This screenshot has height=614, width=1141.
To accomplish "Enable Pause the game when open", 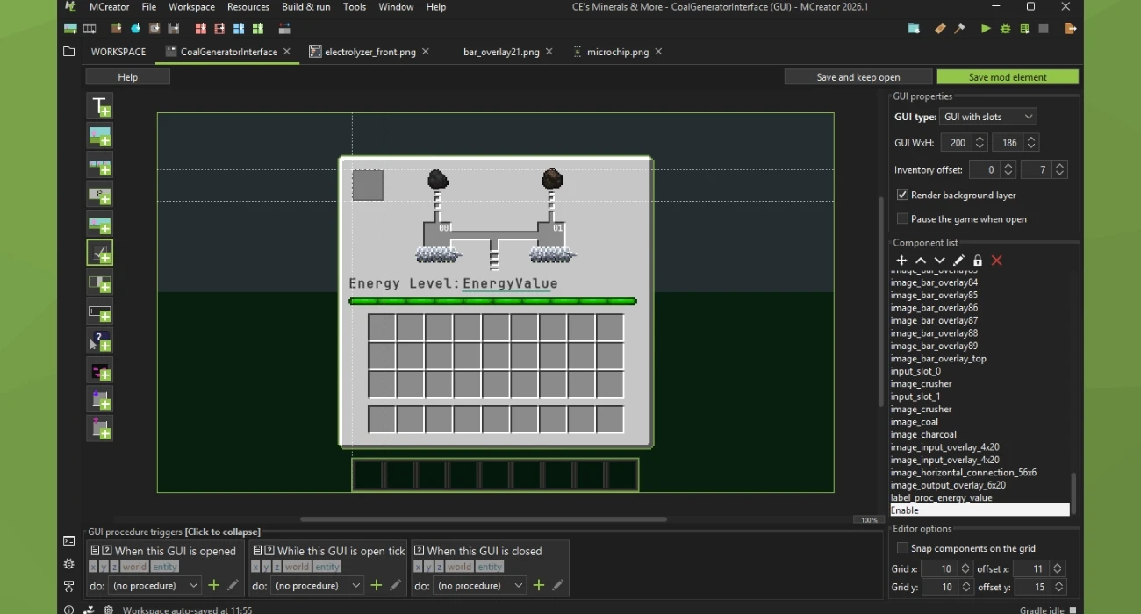I will 902,218.
